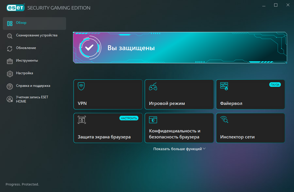Click the question mark icon for Справка
This screenshot has height=192, width=294.
[10, 87]
